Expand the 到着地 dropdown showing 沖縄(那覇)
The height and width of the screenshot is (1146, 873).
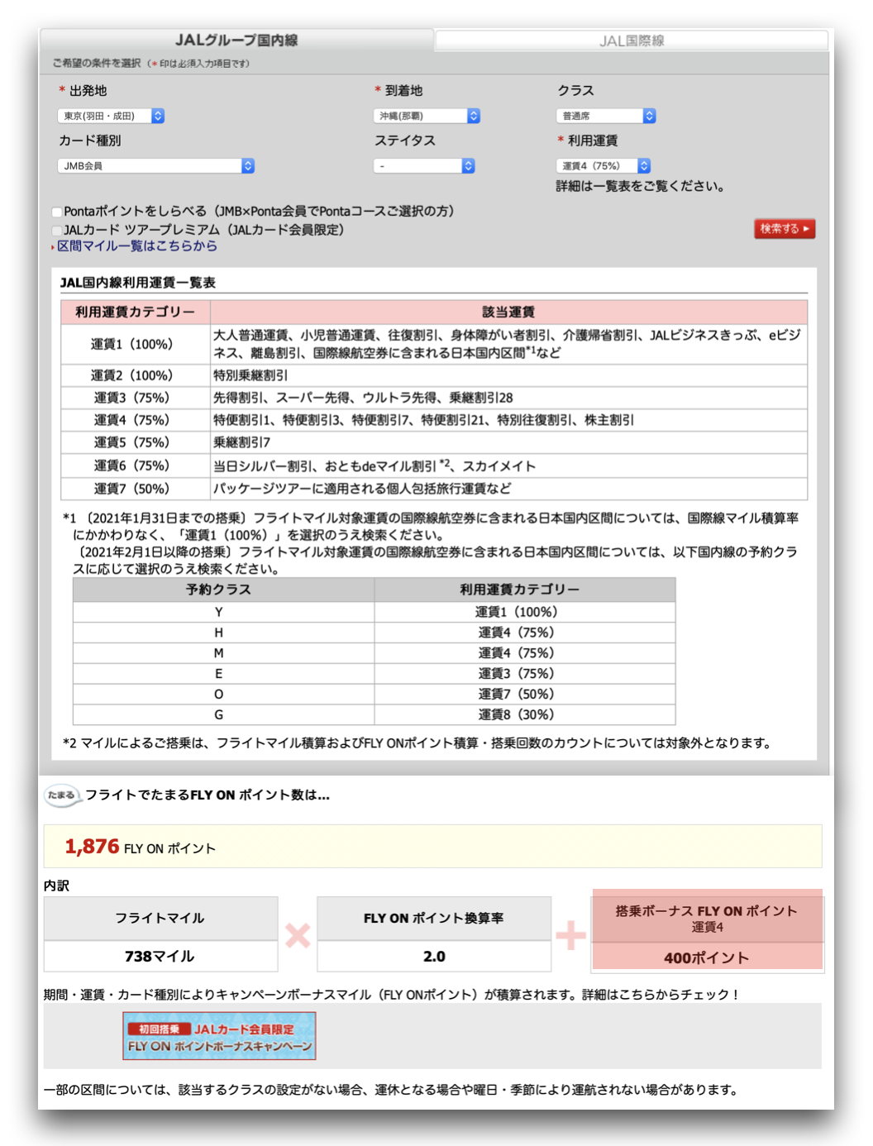tap(427, 116)
